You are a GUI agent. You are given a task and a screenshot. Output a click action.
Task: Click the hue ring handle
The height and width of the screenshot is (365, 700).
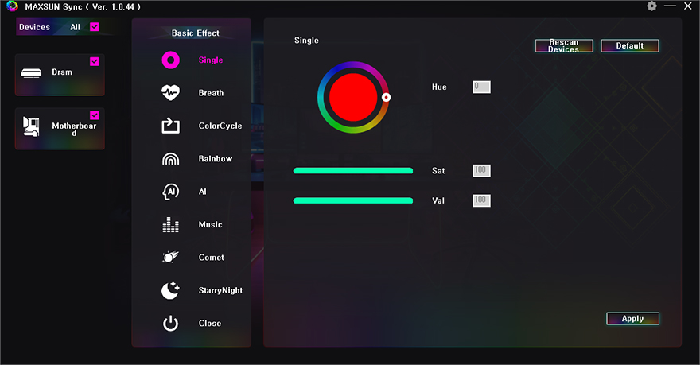coord(386,97)
